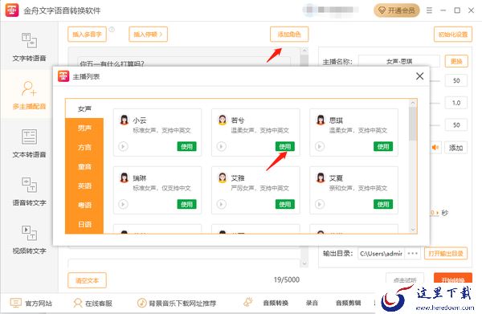Use the 艾夏 voice

click(x=383, y=204)
